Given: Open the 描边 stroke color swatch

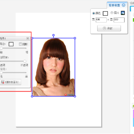Looking at the screenshot, I should [11, 44].
